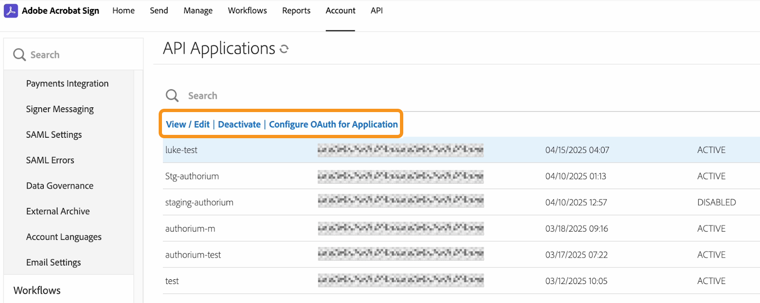
Task: Click Configure OAuth for Application
Action: [333, 124]
